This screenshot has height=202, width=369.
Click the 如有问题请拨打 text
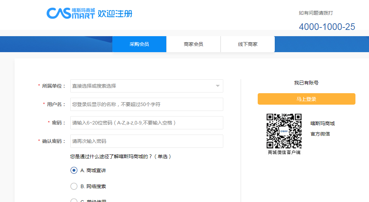point(316,13)
